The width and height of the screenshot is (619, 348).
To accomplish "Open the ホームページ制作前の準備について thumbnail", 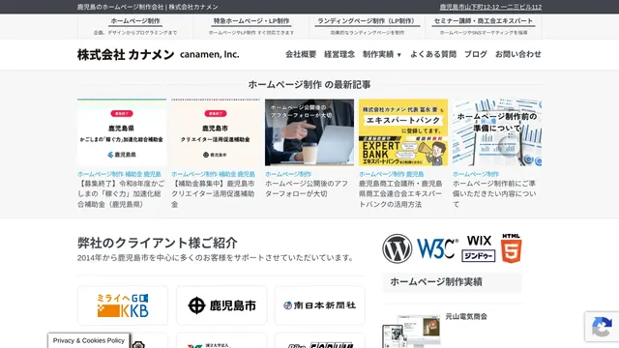I will tap(497, 132).
